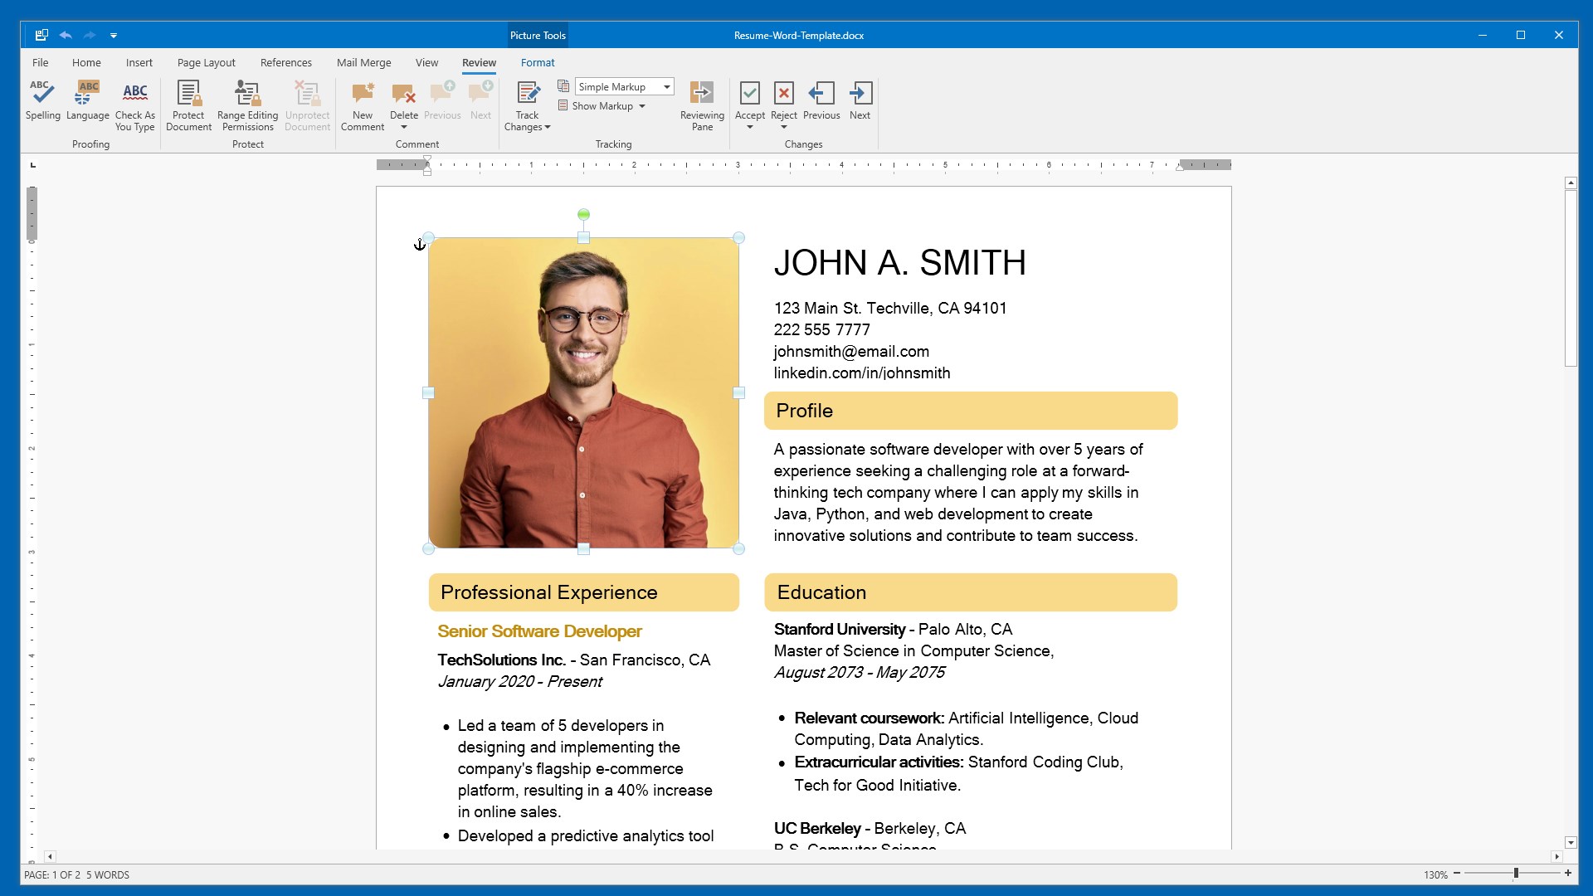Open Protect Document

[x=188, y=103]
